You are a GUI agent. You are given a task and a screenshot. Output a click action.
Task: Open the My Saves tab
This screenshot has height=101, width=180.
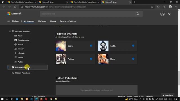point(42,21)
